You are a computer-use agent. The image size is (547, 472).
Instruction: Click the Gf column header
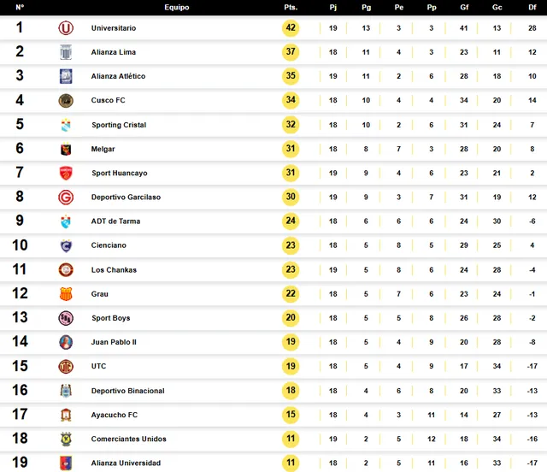(464, 8)
